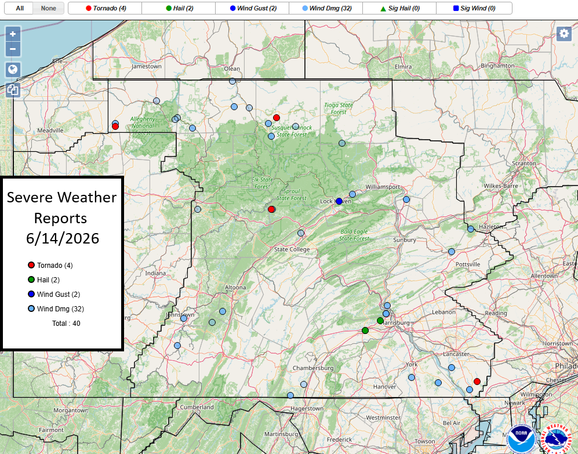The width and height of the screenshot is (578, 454).
Task: Click the wind damage marker below York
Action: click(412, 377)
